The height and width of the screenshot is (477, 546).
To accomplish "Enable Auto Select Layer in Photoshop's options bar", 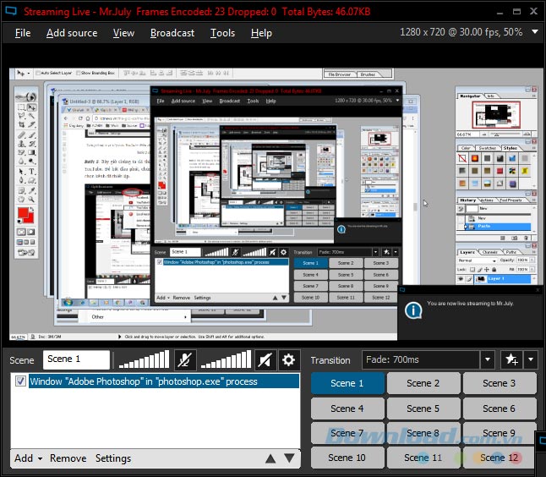I will click(38, 74).
